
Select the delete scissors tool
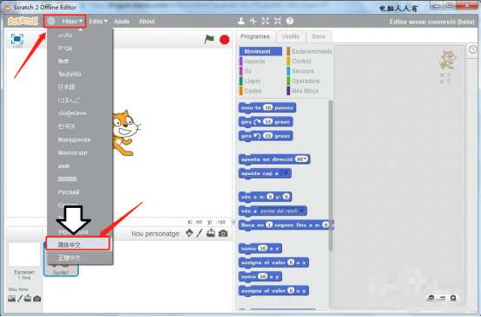(253, 21)
